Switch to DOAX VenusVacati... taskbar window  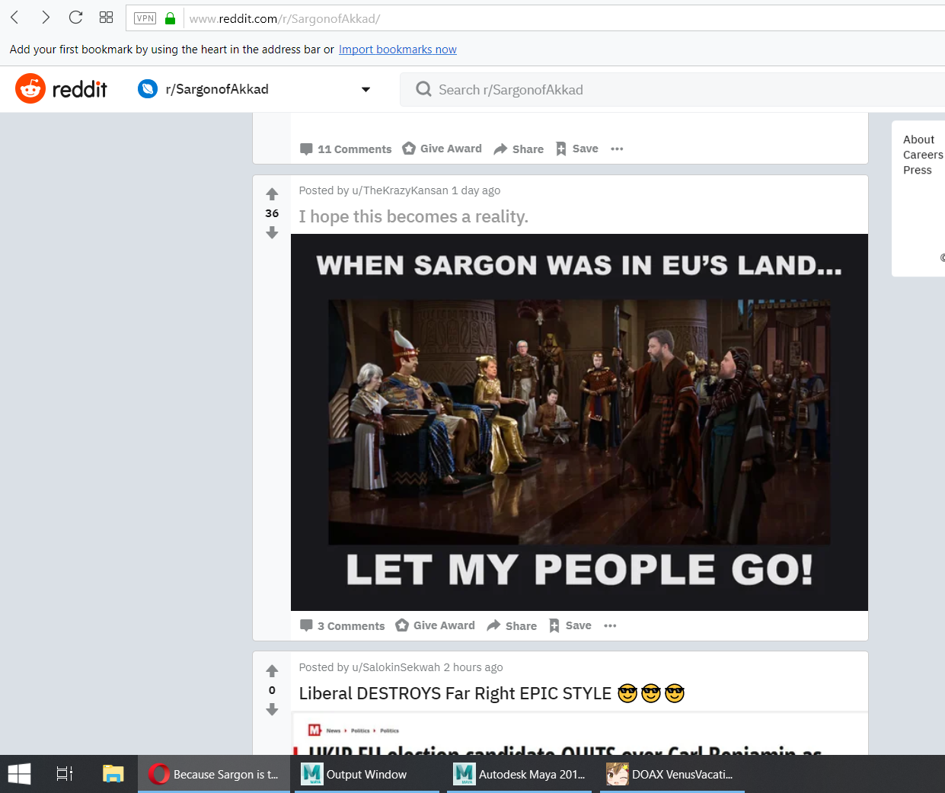click(672, 774)
